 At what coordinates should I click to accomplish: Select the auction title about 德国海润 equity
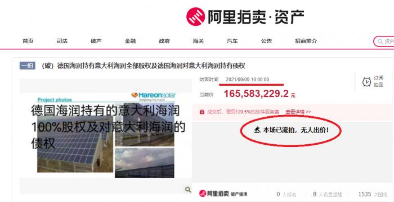point(143,66)
